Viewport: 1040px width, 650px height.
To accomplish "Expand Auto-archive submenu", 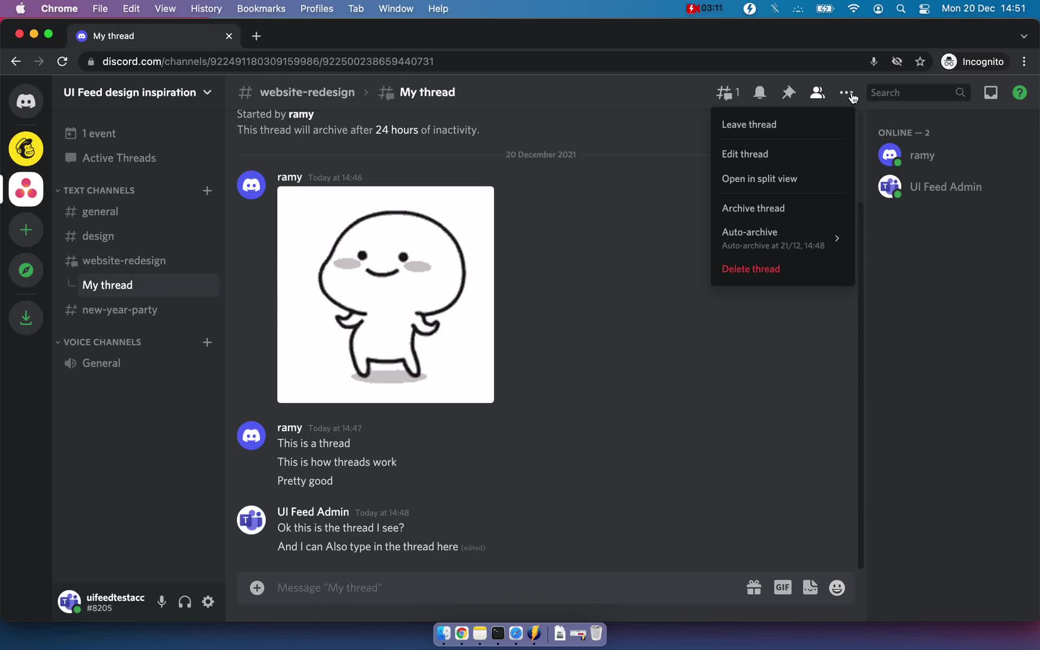I will point(783,238).
